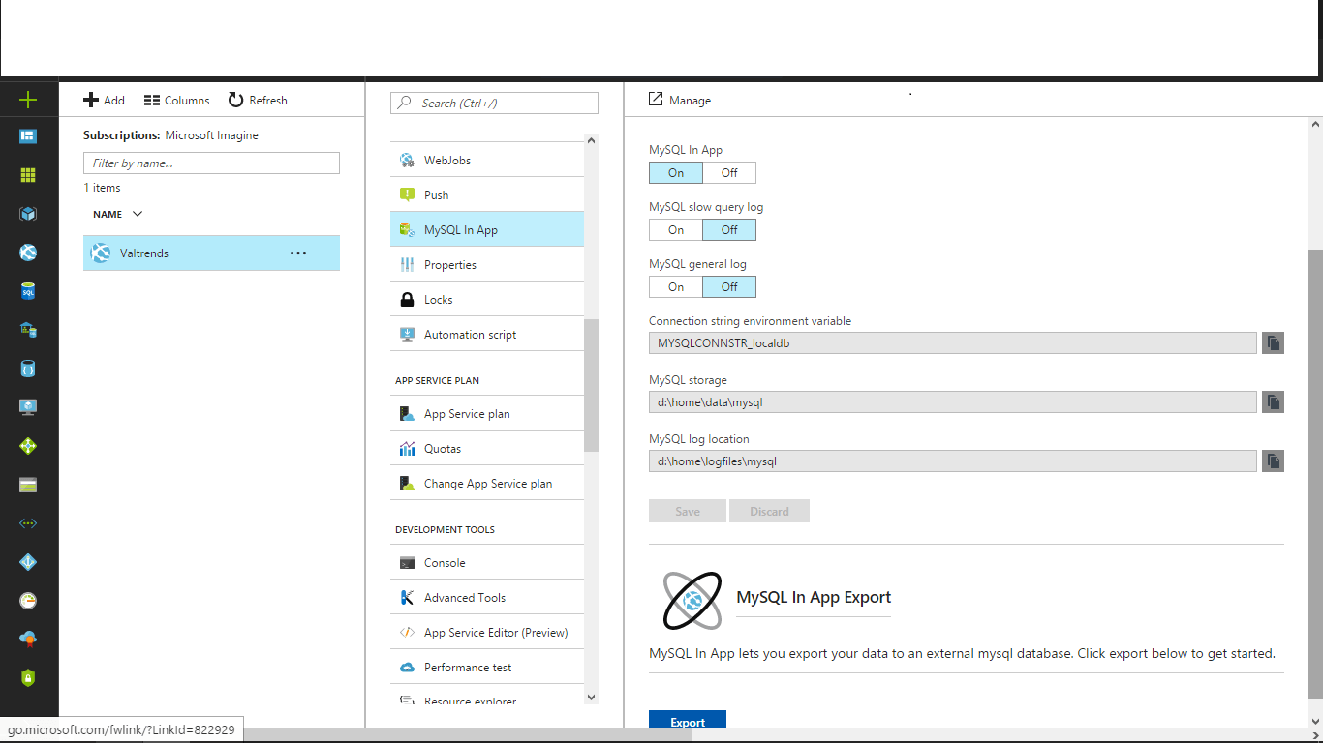Open the Columns chooser
The width and height of the screenshot is (1323, 743).
click(176, 100)
